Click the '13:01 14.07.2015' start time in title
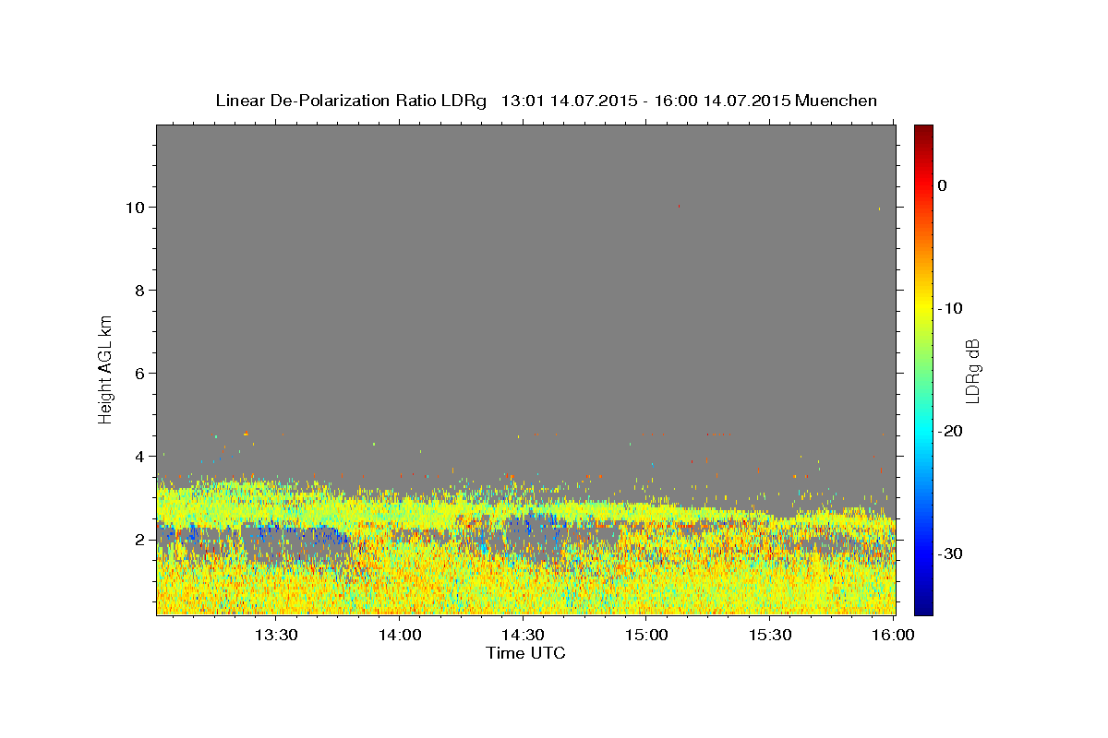 [569, 101]
